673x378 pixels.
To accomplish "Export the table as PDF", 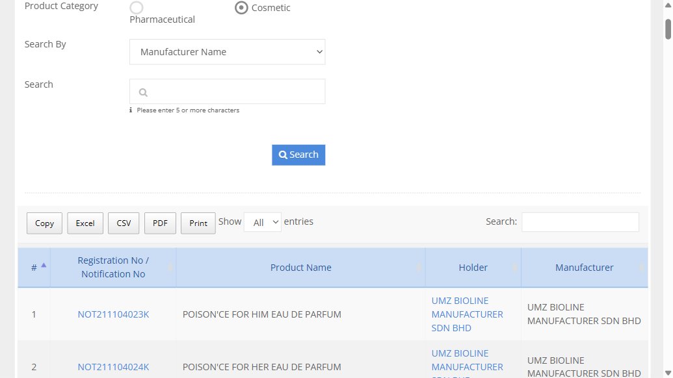I will (x=160, y=223).
